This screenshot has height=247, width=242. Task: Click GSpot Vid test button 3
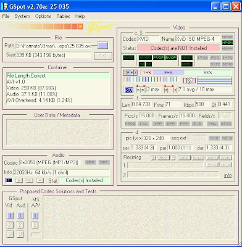pos(10,234)
